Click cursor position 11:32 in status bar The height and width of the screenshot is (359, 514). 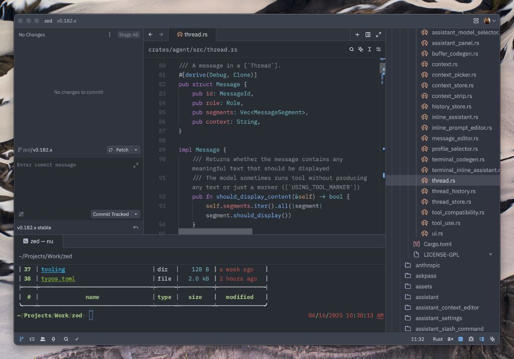[417, 339]
